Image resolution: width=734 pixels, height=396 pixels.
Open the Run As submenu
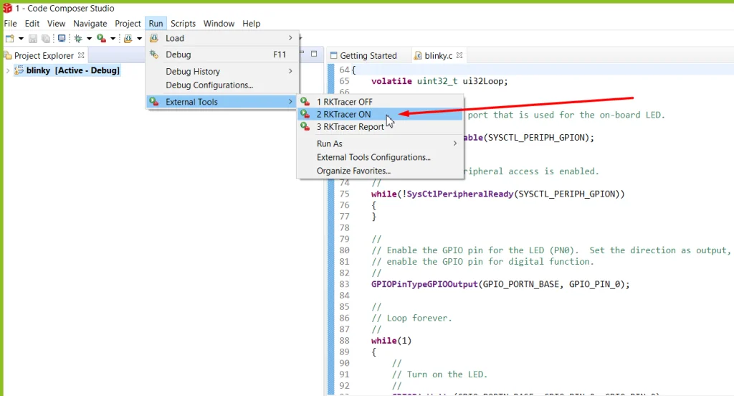point(380,144)
